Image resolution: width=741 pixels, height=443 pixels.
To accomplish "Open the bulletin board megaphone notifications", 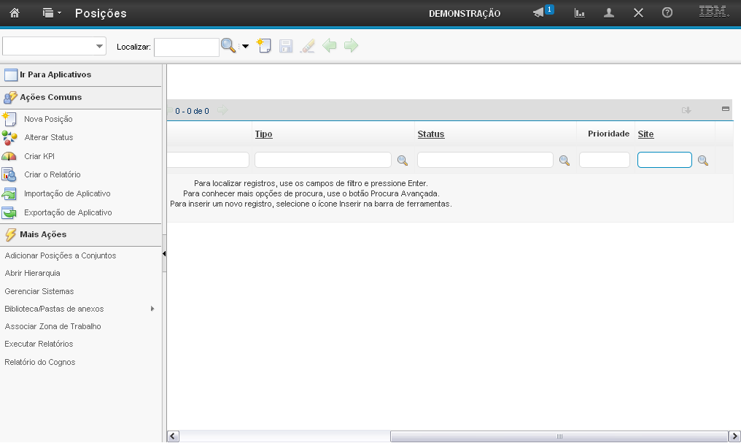I will [540, 13].
